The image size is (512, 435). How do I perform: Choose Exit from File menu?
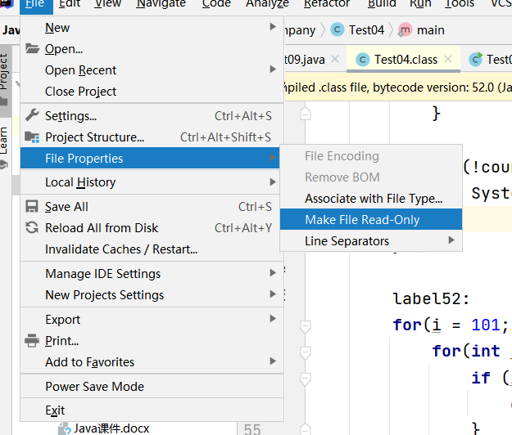pyautogui.click(x=152, y=410)
